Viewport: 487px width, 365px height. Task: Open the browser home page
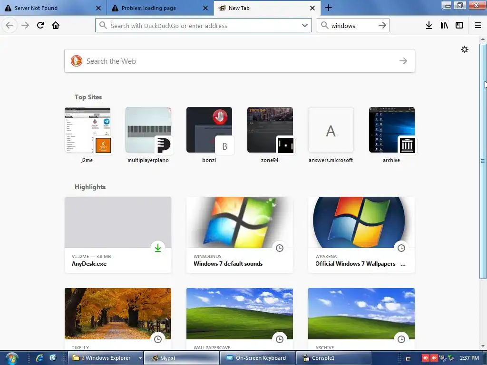tap(56, 25)
